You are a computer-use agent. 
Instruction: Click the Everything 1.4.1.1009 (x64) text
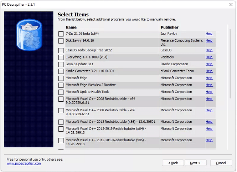point(87,57)
